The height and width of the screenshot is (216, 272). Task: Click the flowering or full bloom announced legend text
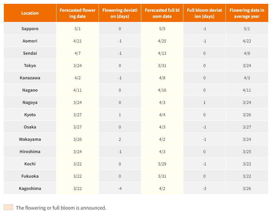tap(61, 208)
